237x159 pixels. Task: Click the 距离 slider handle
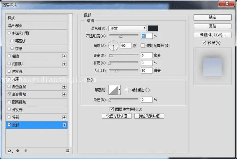(111, 55)
